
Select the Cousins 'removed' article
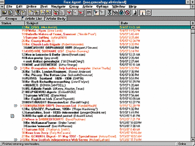pyautogui.click(x=95, y=126)
